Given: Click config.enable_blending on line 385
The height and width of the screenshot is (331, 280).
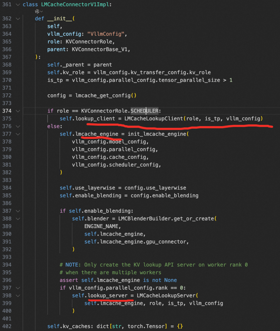Looking at the screenshot, I should pyautogui.click(x=164, y=196).
